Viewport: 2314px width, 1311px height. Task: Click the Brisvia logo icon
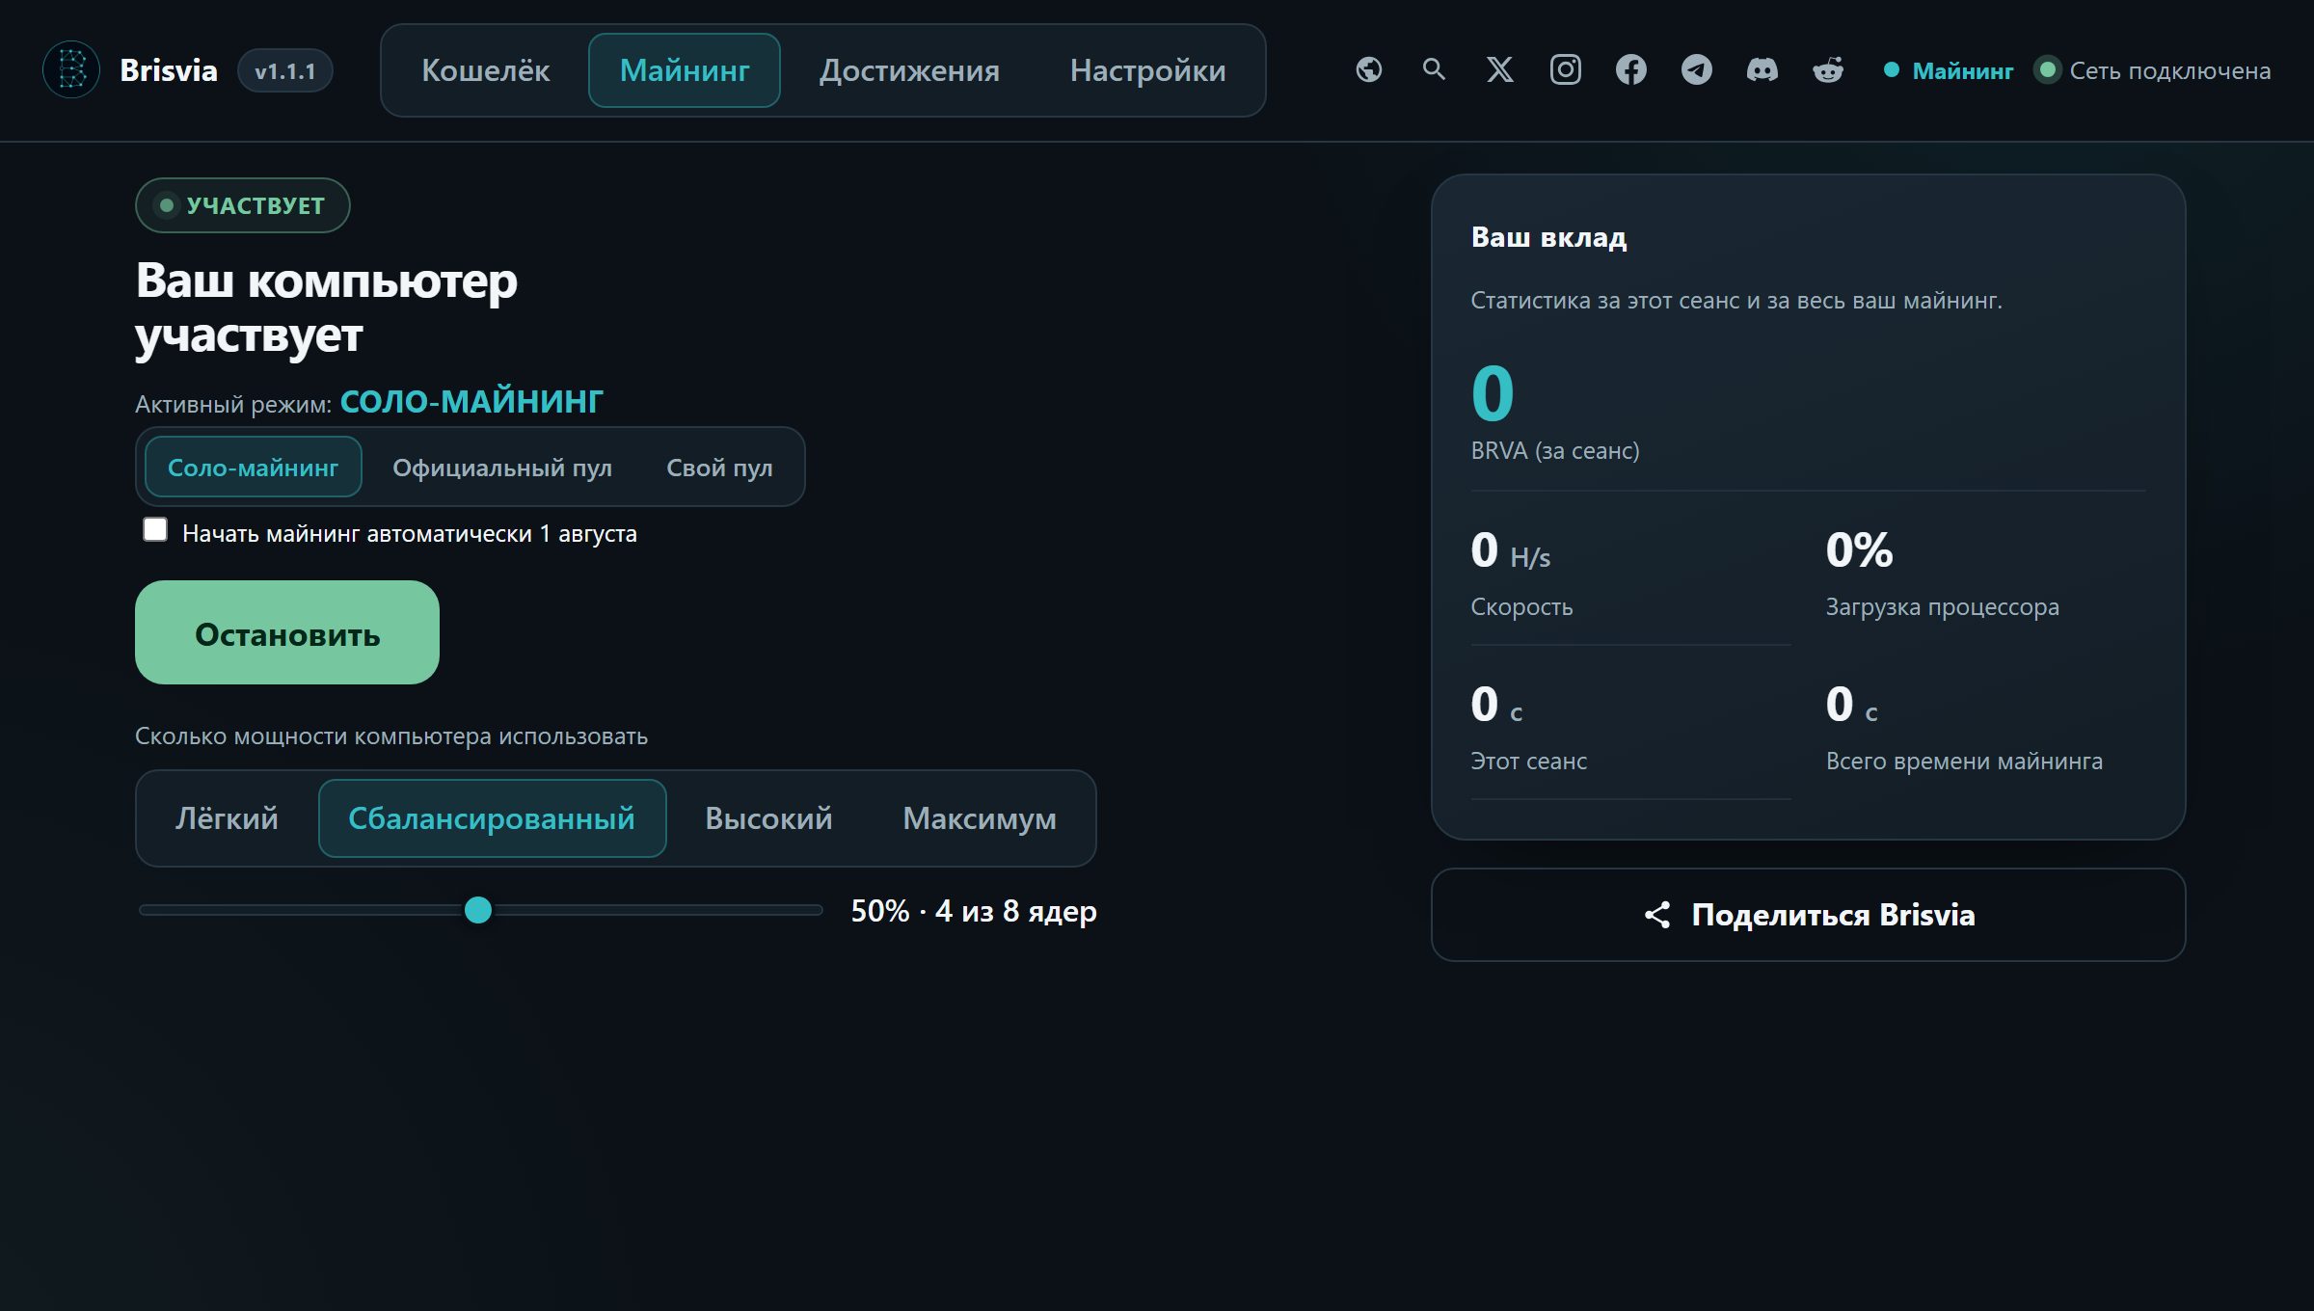(x=71, y=69)
